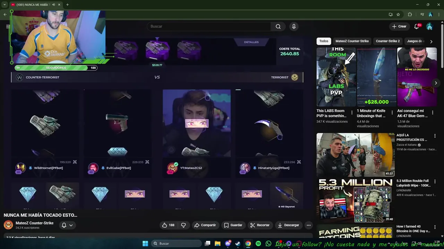
Task: Open the Farming Bitcoins thumbnail
Action: [x=356, y=232]
